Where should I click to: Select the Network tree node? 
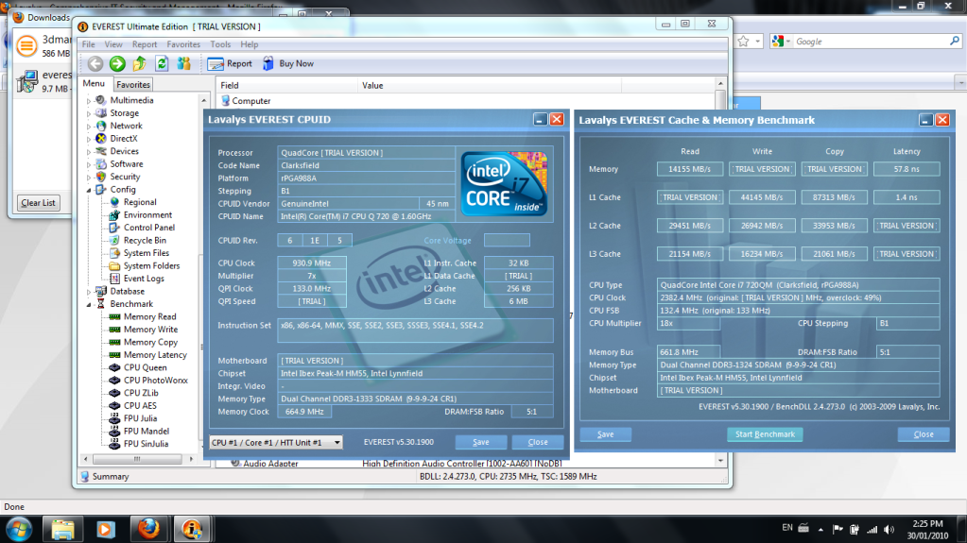pos(126,126)
